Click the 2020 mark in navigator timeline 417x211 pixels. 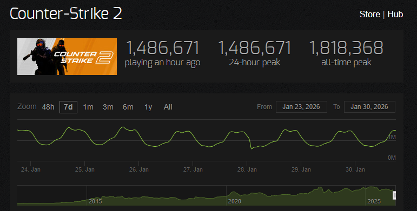click(235, 201)
